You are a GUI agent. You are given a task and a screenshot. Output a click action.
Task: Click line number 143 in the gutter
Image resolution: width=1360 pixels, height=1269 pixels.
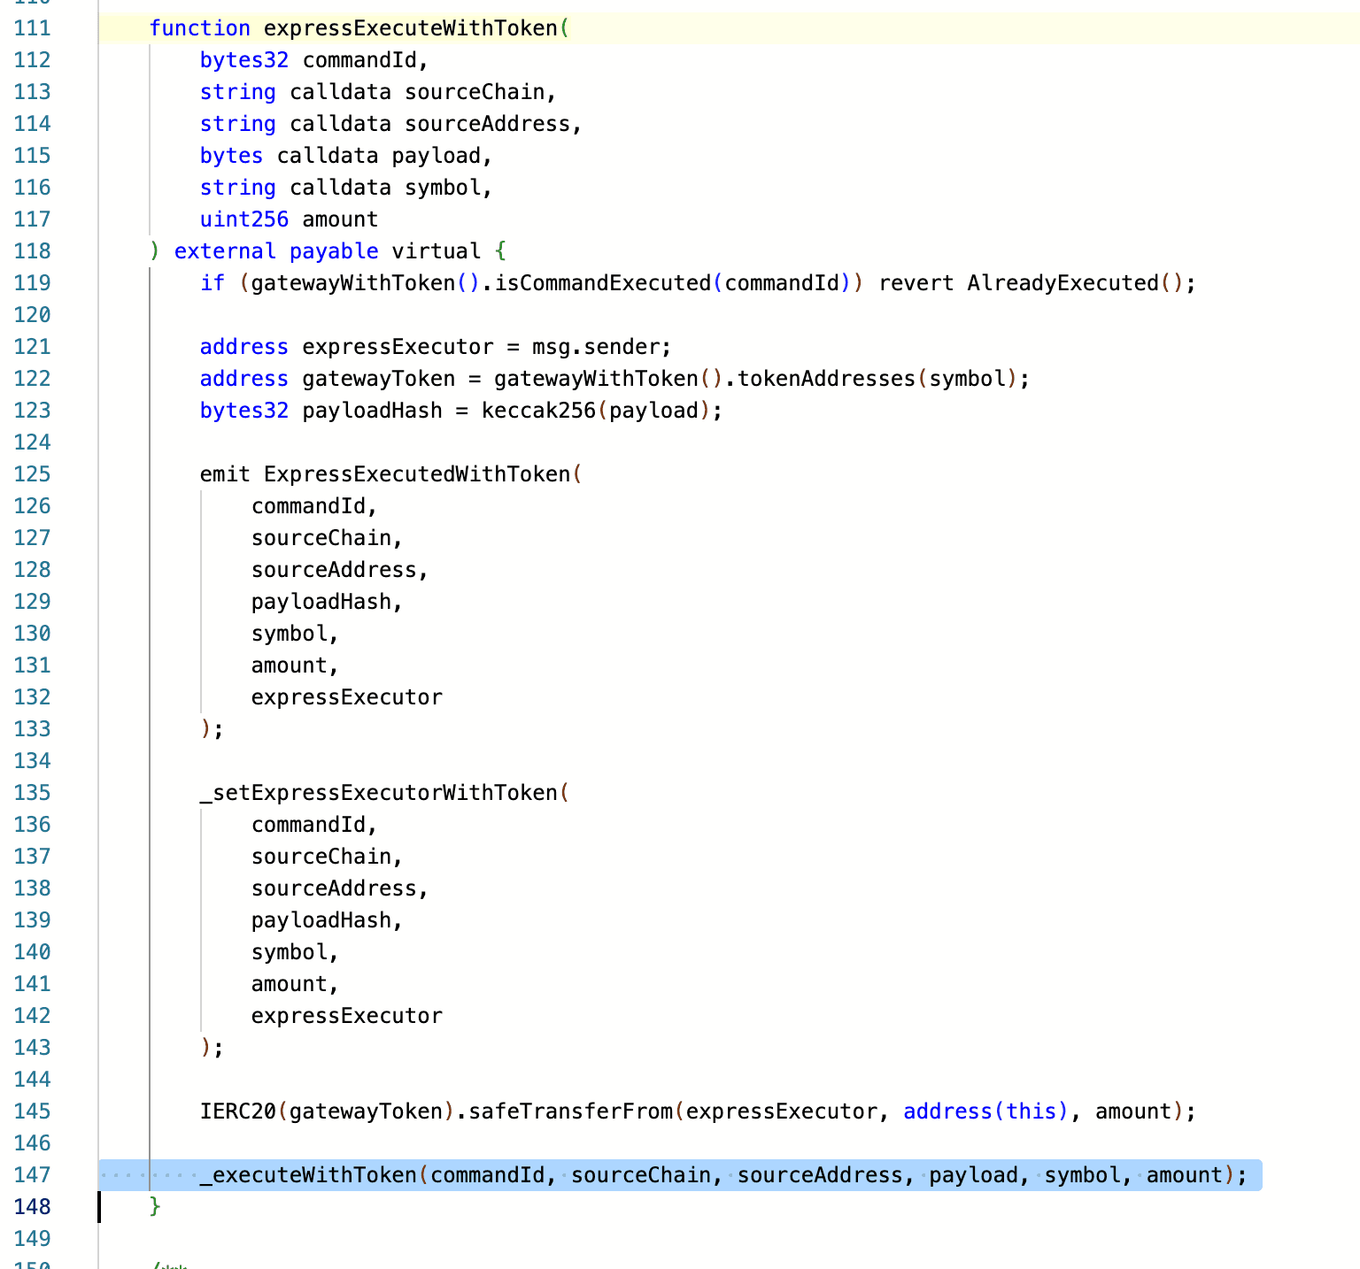33,1048
